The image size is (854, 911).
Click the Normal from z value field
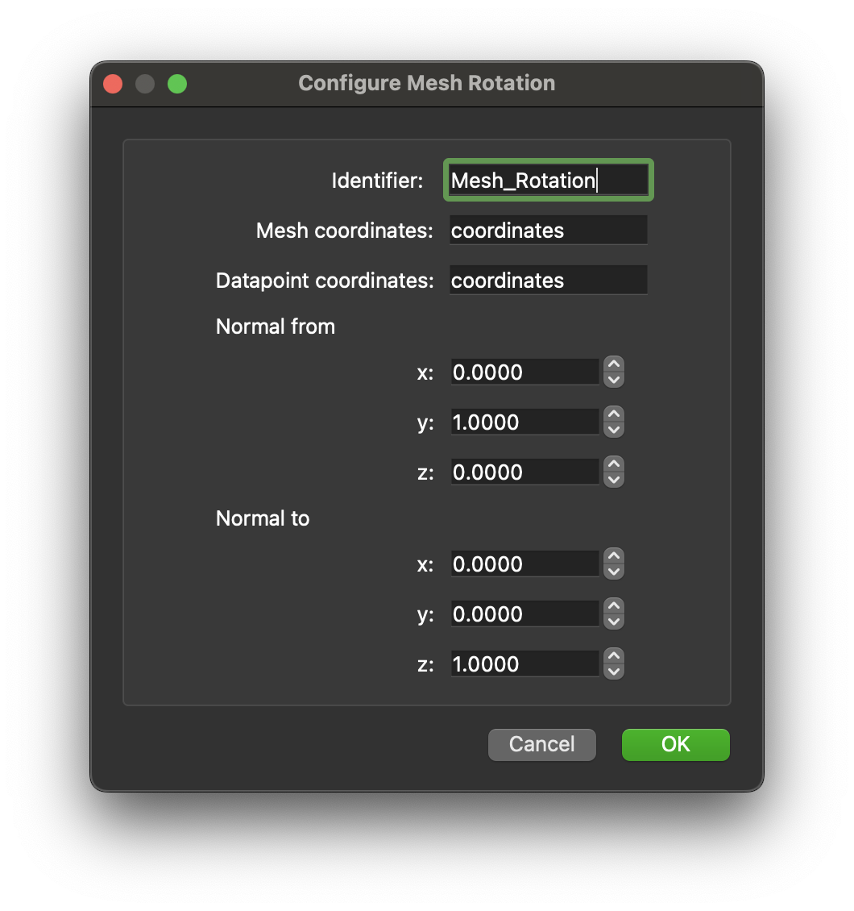524,472
